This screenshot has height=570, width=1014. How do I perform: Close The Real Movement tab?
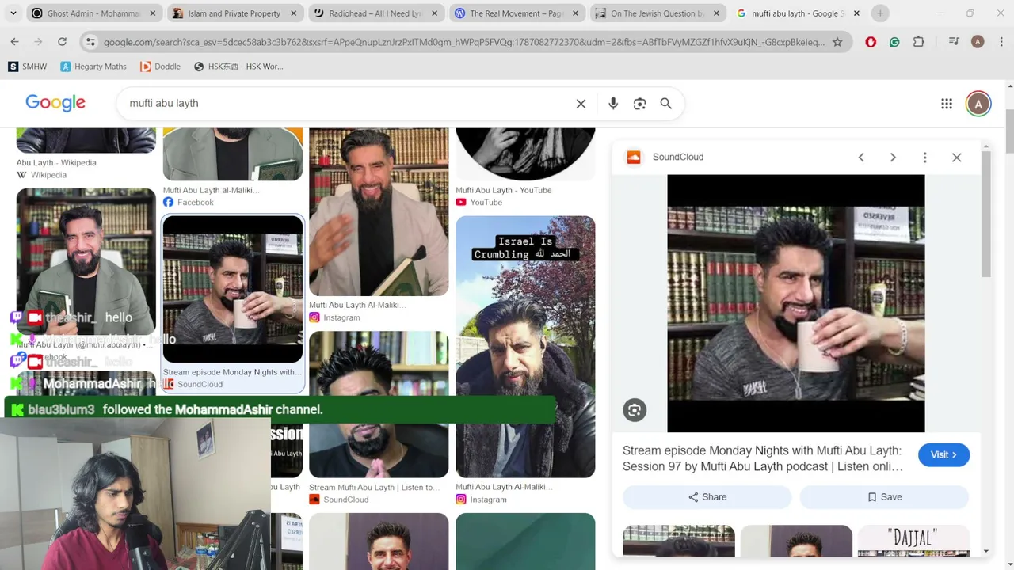(x=574, y=13)
